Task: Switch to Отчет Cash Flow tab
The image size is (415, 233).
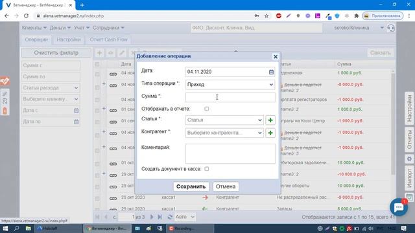Action: pyautogui.click(x=108, y=39)
